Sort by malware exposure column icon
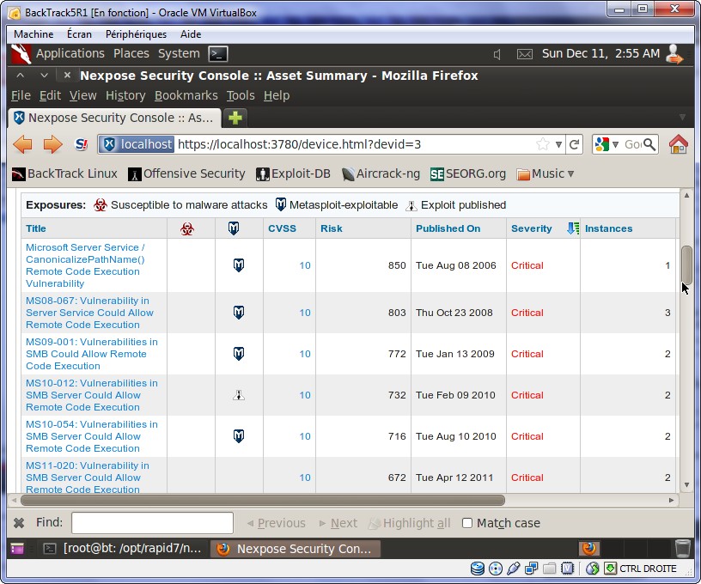 (187, 229)
